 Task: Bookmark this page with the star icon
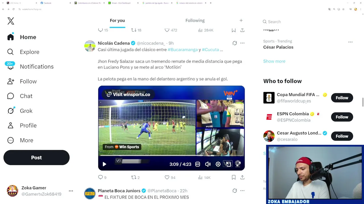343,9
